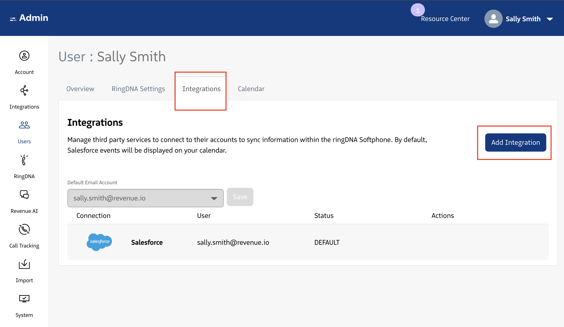Open the RingDNA sidebar icon
This screenshot has width=564, height=327.
24,160
